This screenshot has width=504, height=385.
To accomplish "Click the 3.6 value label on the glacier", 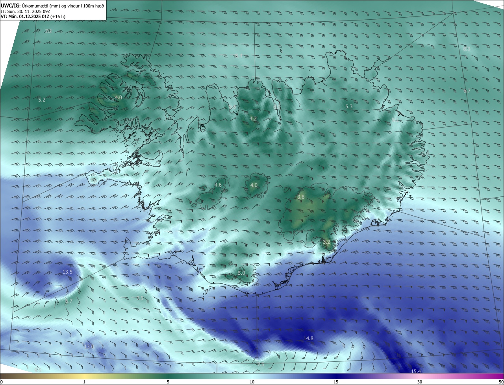I will pos(301,197).
